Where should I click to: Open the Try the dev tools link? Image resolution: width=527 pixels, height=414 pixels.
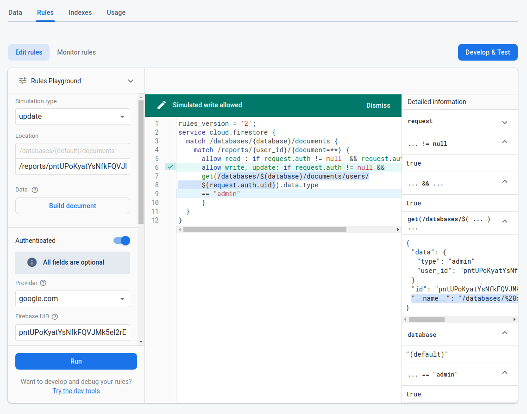coord(75,391)
